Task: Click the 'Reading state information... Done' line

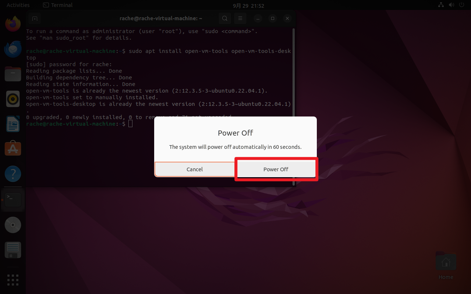Action: (x=81, y=84)
